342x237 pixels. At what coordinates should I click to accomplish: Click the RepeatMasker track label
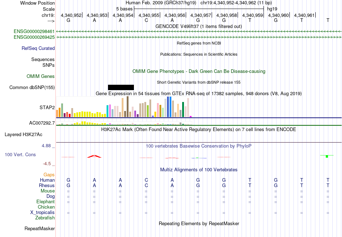coord(40,228)
